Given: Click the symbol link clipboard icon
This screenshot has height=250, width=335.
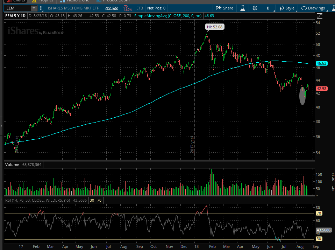Looking at the screenshot, I should click(x=41, y=8).
